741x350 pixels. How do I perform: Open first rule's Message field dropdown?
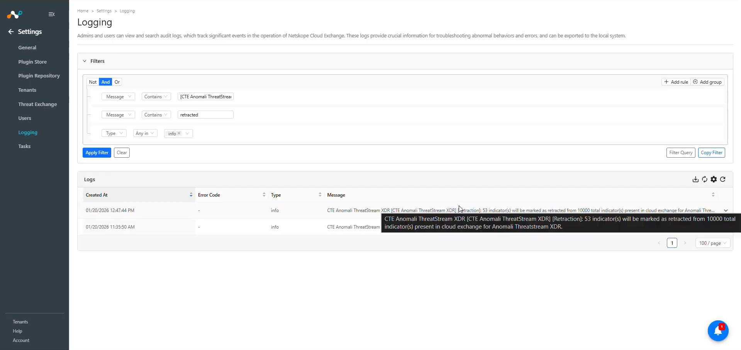(x=118, y=97)
